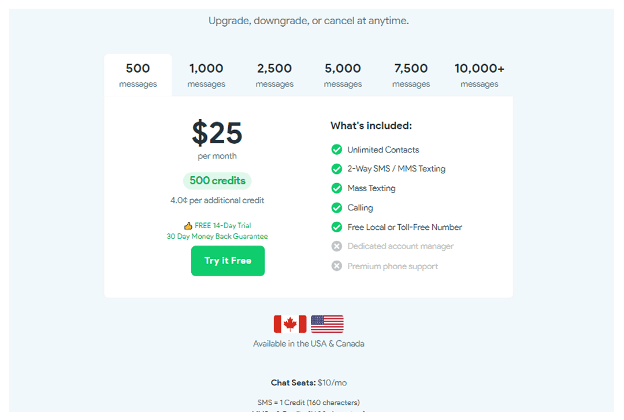This screenshot has width=624, height=420.
Task: Click the 500 credits badge
Action: tap(217, 181)
